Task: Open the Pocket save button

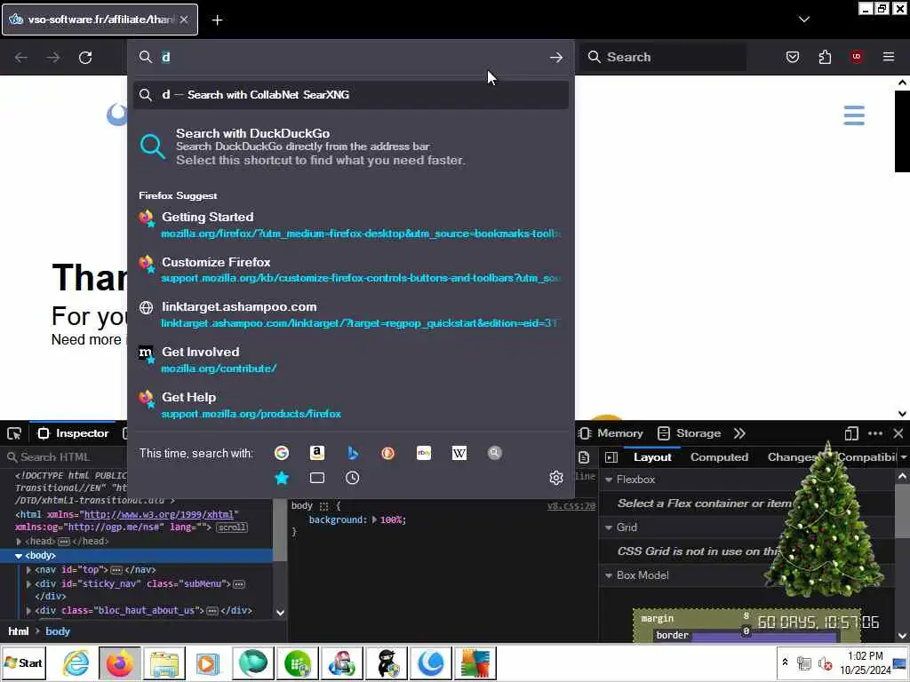Action: (x=792, y=57)
